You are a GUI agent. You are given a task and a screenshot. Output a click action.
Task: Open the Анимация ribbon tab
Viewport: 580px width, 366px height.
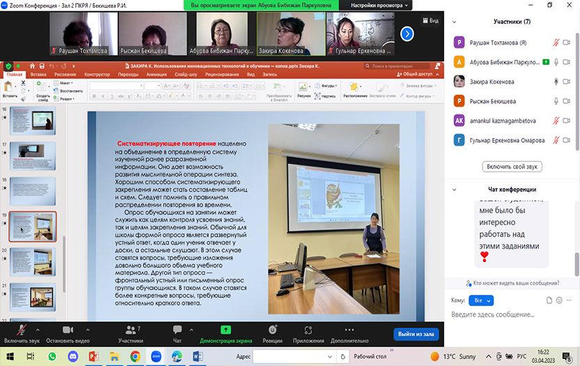click(156, 74)
